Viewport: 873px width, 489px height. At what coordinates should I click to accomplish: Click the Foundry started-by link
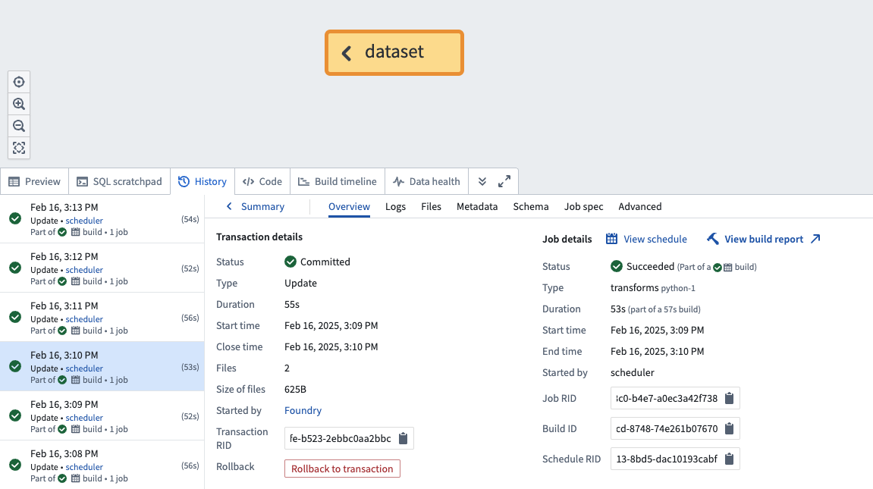(303, 411)
